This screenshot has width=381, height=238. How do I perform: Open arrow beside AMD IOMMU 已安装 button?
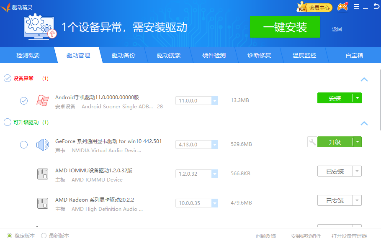[x=357, y=171]
